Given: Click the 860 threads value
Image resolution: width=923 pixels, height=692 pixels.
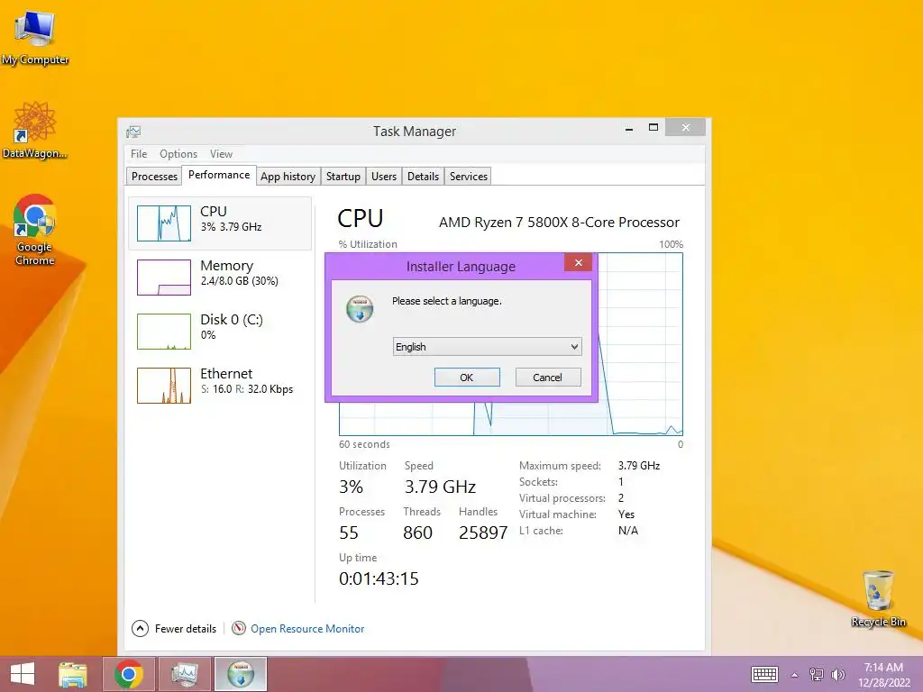Looking at the screenshot, I should [417, 533].
